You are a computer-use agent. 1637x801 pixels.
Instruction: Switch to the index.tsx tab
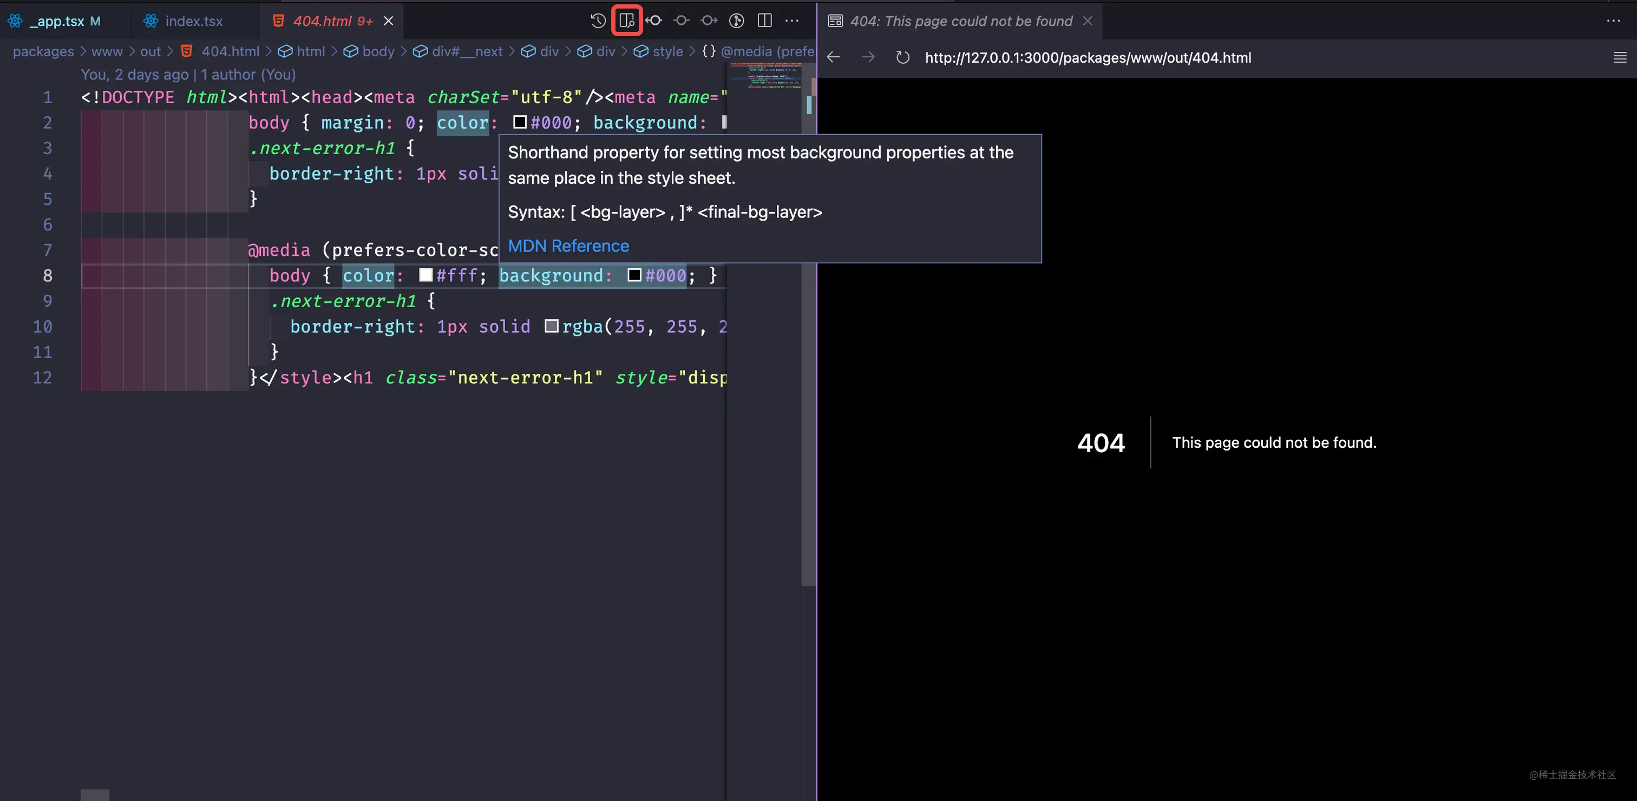pos(193,21)
